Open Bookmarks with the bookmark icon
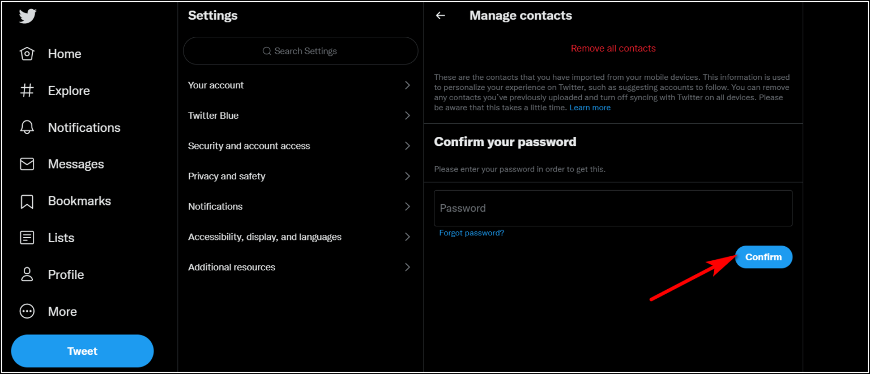Image resolution: width=870 pixels, height=374 pixels. click(x=27, y=200)
